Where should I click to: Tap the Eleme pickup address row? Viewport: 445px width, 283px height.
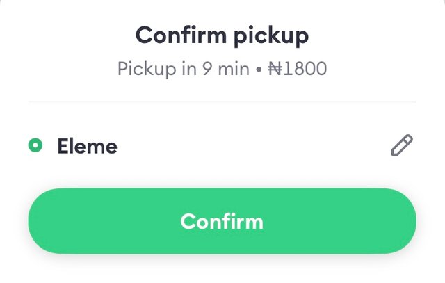click(x=222, y=145)
